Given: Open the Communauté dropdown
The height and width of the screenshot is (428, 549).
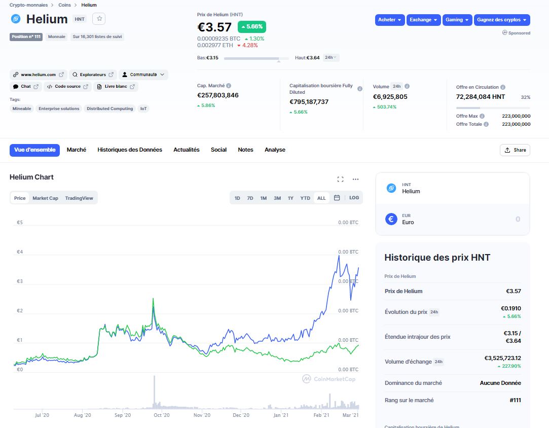Looking at the screenshot, I should (144, 75).
